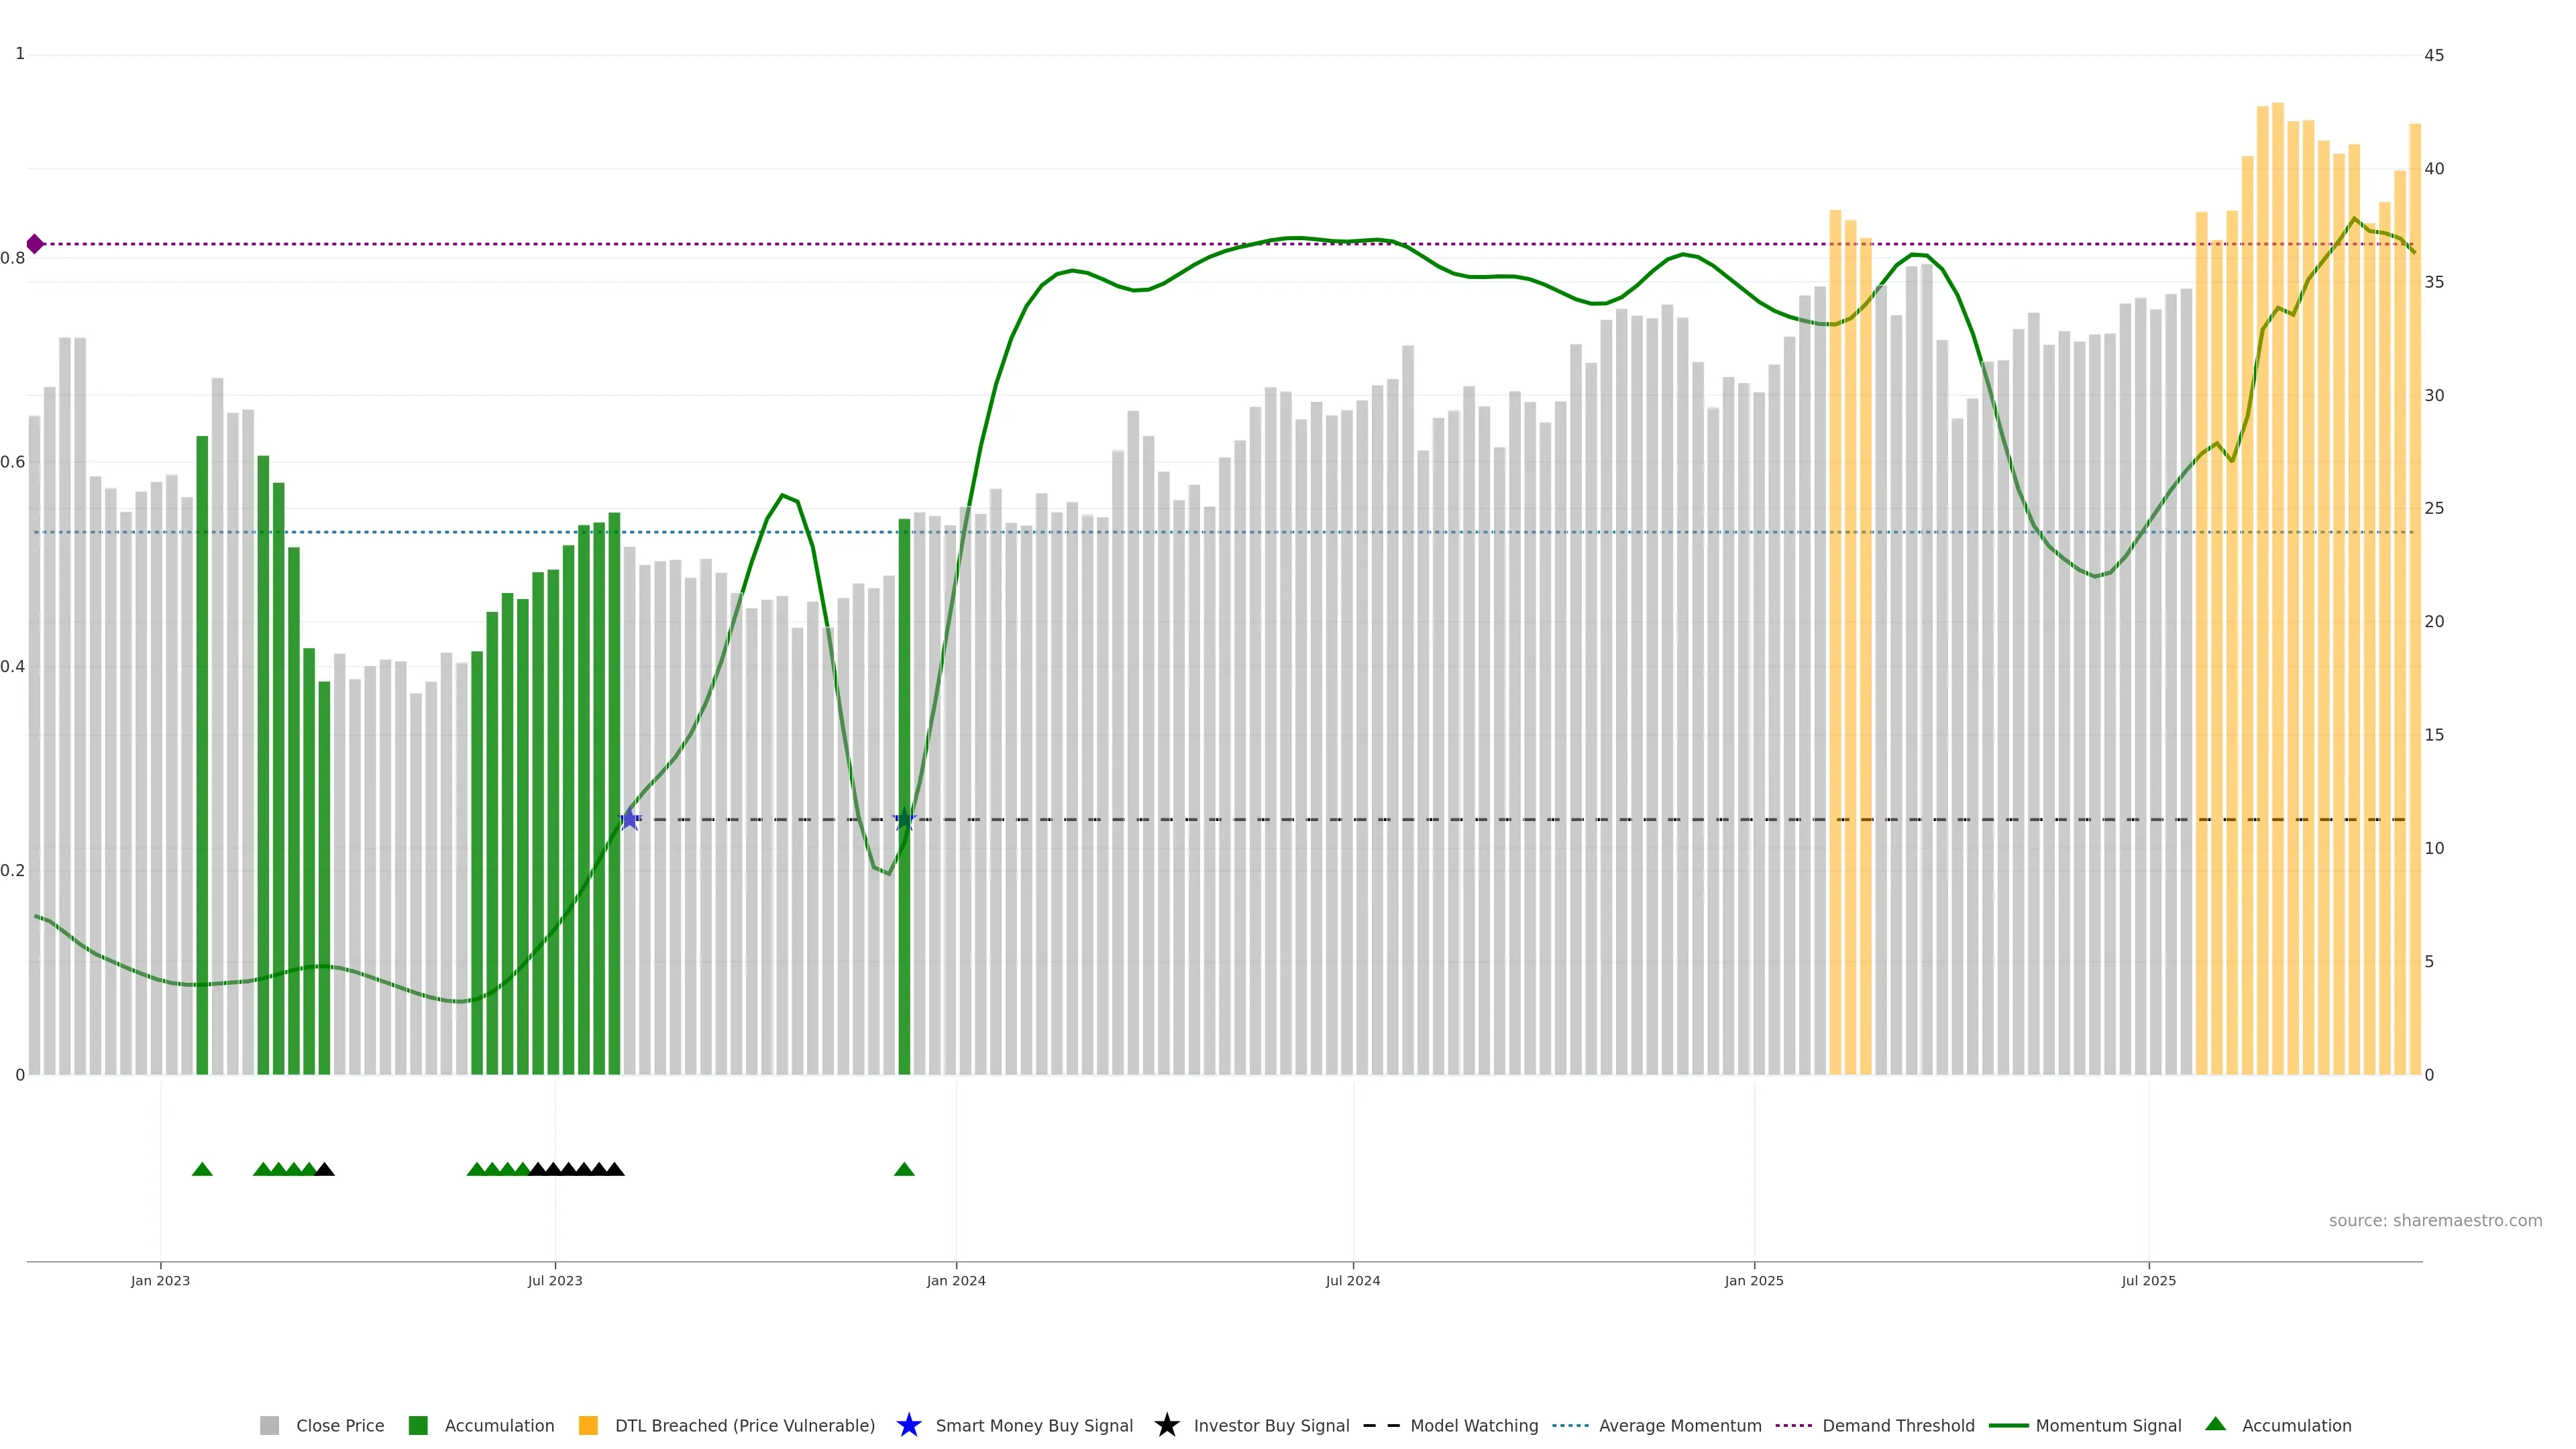Click the first green triangle after Jan 2023
2576x1449 pixels.
(x=202, y=1169)
